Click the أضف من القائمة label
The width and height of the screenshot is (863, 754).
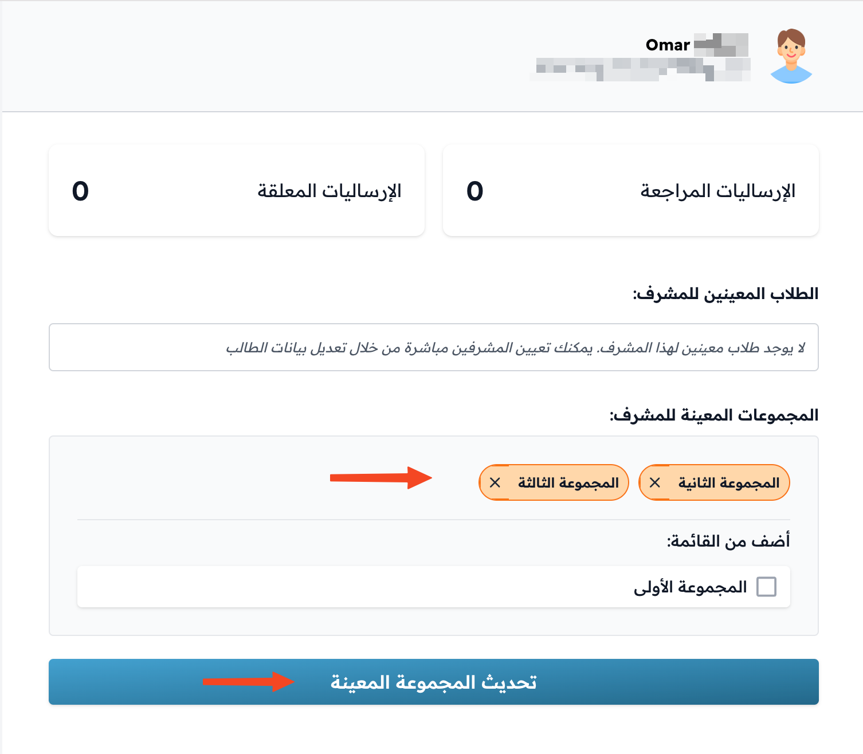[x=728, y=541]
